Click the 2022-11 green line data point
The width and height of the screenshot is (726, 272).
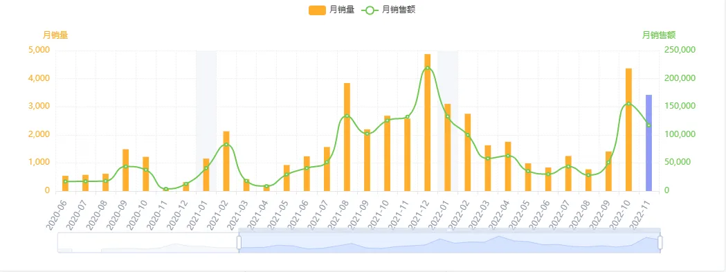pyautogui.click(x=648, y=125)
